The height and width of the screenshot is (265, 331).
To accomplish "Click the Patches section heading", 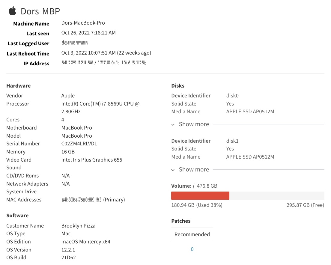I will [x=181, y=221].
